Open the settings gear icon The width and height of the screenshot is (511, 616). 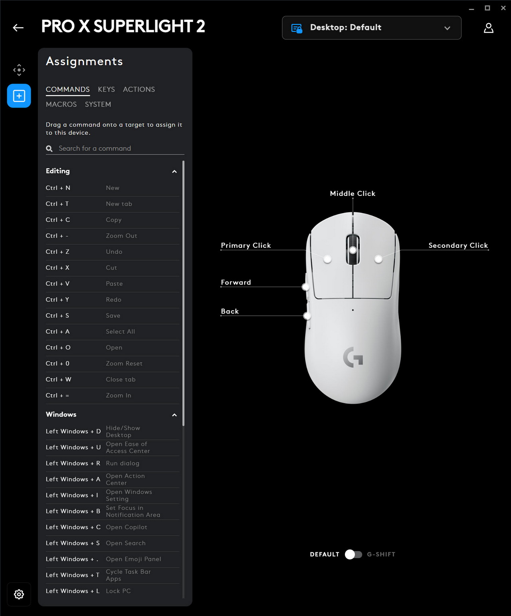[19, 594]
